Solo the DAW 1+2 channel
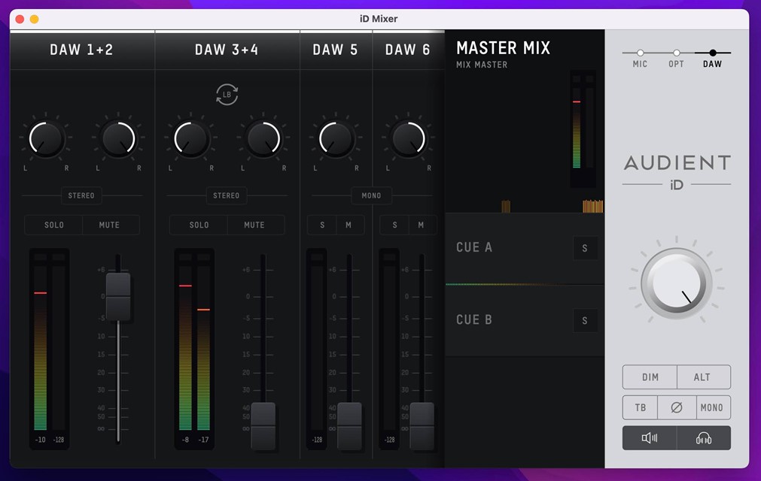The height and width of the screenshot is (481, 761). 54,225
